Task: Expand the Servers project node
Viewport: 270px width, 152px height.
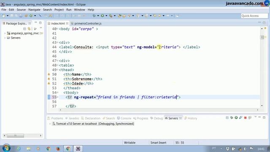Action: (x=5, y=38)
